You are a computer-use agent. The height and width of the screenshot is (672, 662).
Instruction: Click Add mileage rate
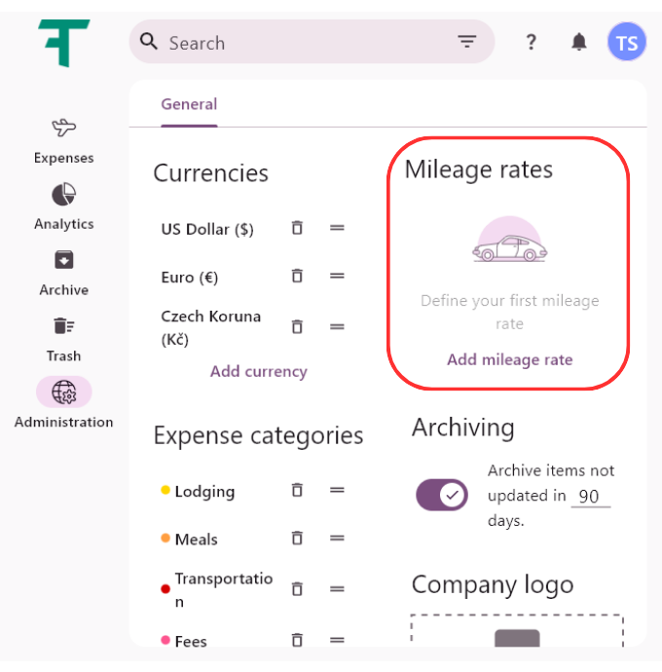509,359
